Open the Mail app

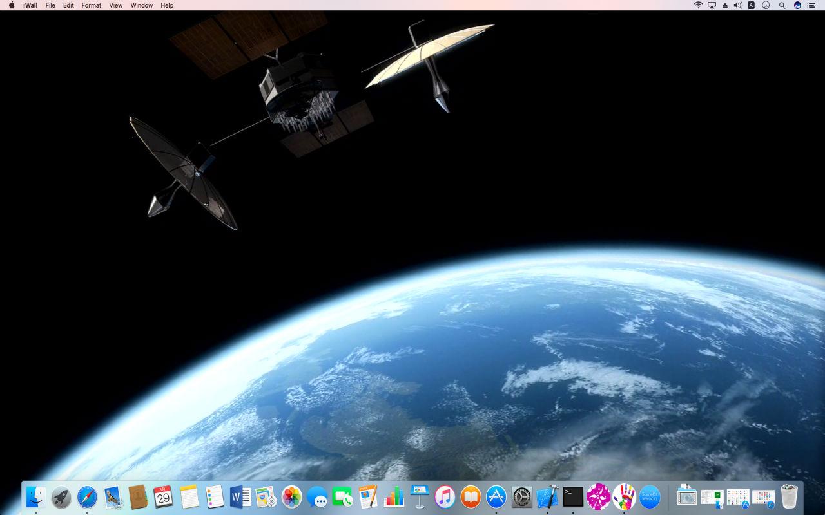point(113,498)
